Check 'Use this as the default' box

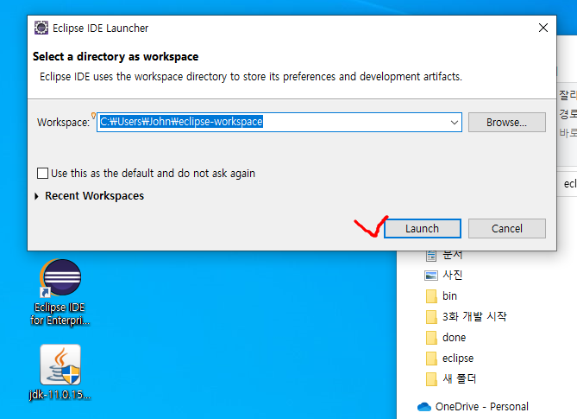[x=42, y=173]
